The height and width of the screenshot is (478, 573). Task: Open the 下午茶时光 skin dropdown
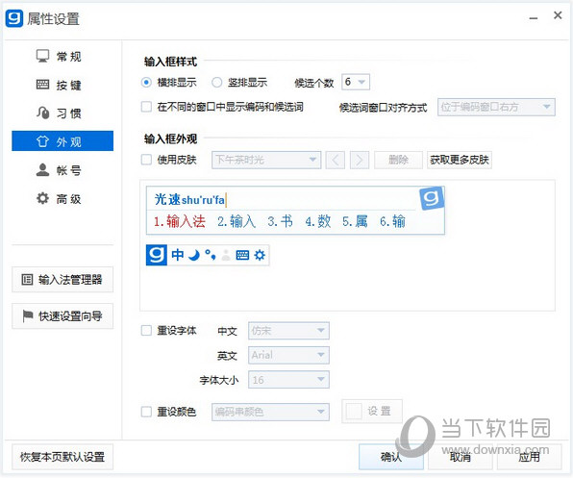click(266, 160)
